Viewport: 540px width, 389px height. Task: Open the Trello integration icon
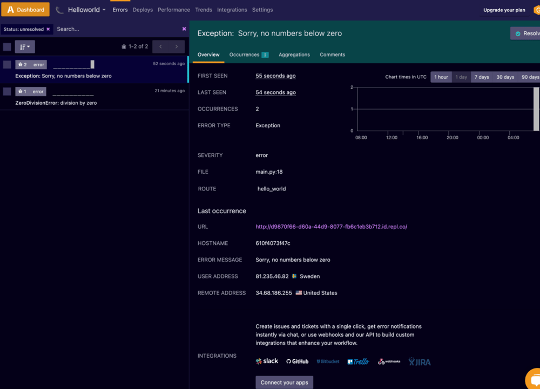point(358,361)
